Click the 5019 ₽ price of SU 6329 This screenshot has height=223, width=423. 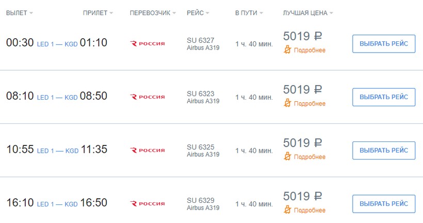point(303,196)
